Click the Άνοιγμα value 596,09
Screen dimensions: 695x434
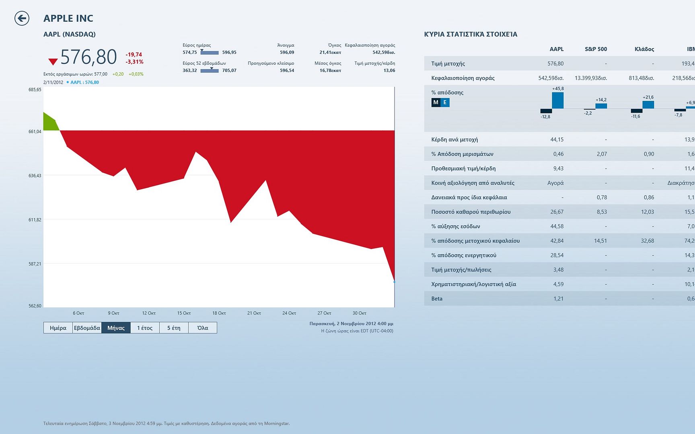[287, 52]
